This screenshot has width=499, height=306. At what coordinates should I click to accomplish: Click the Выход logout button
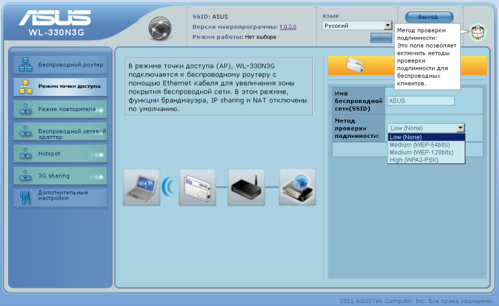429,17
